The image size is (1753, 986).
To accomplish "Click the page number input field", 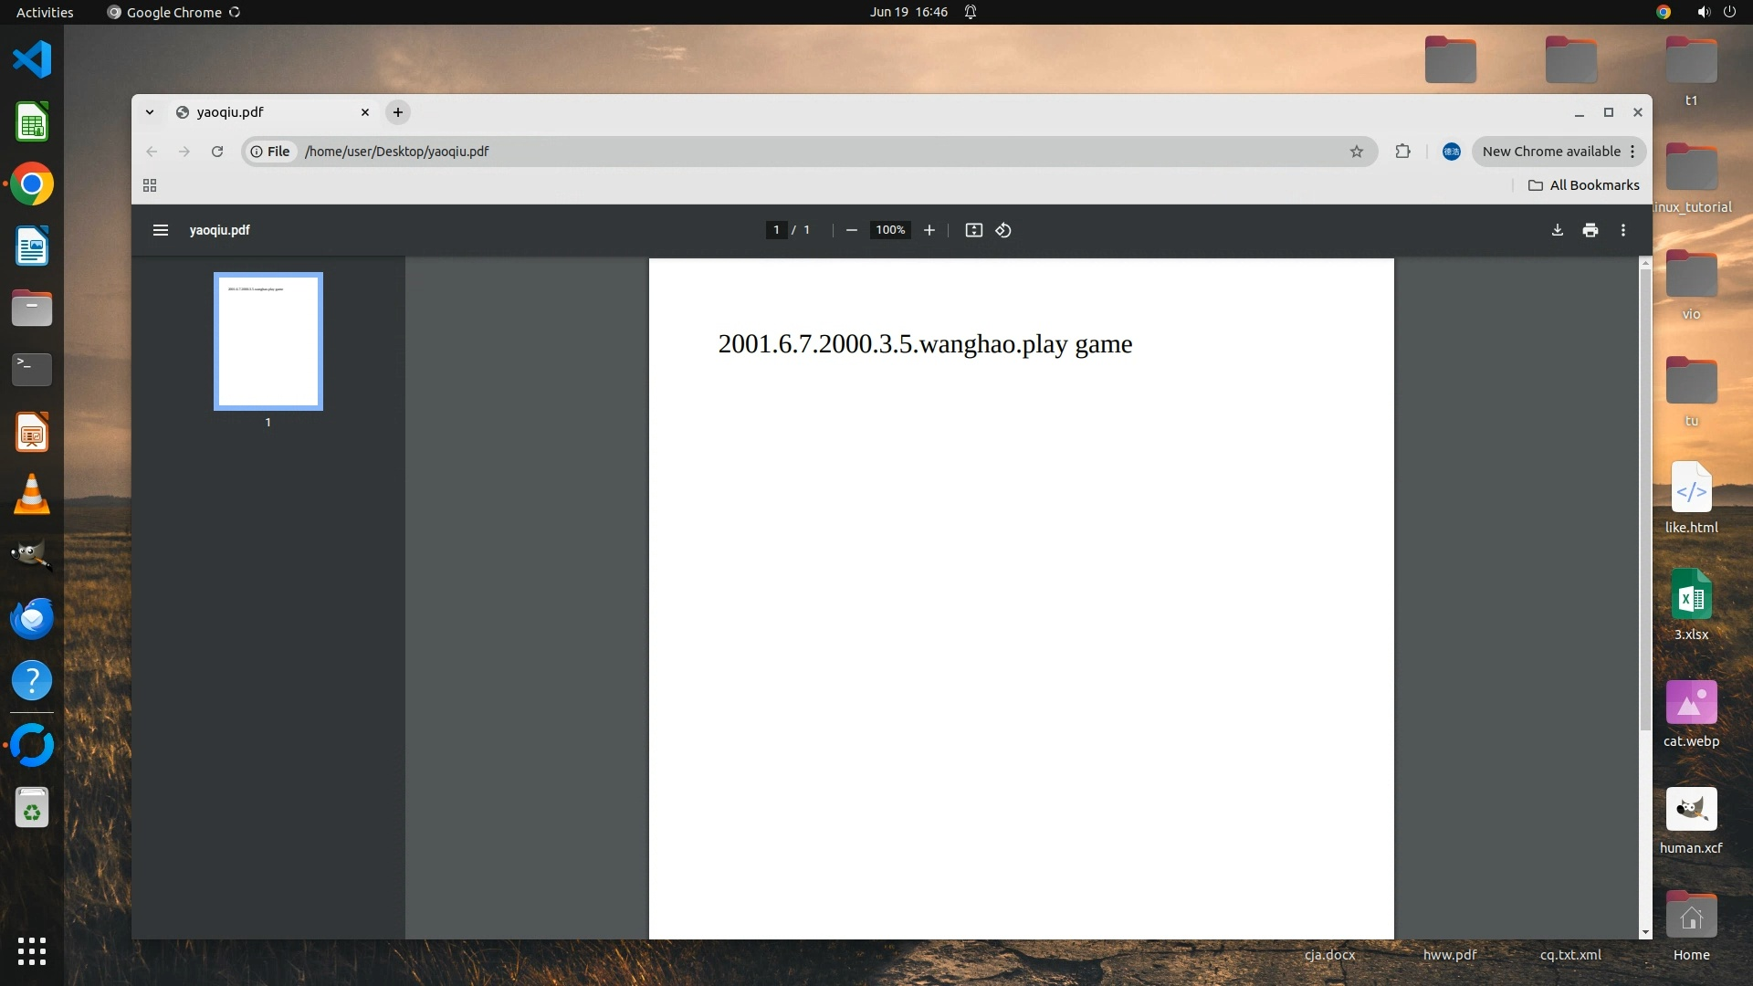I will point(776,230).
